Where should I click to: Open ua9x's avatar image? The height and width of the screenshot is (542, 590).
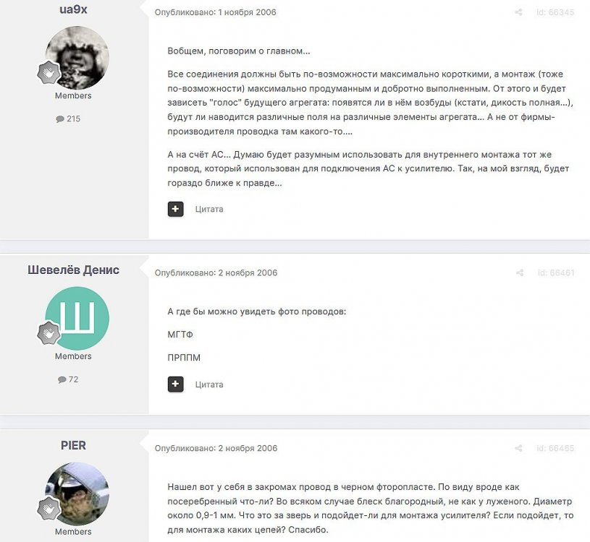pyautogui.click(x=77, y=58)
